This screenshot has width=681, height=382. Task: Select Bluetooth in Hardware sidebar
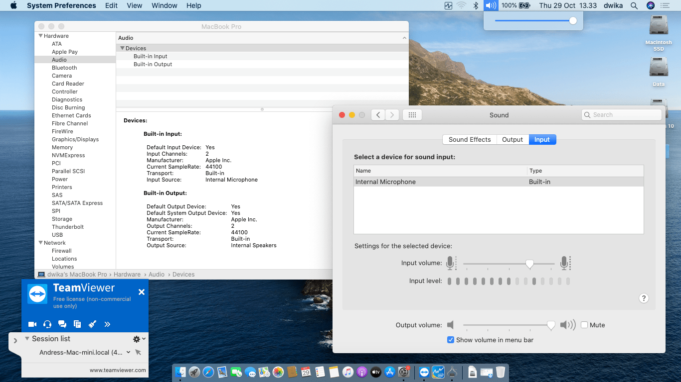pos(64,68)
